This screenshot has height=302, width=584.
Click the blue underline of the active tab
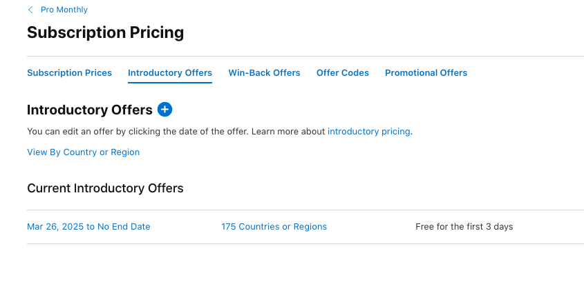(x=170, y=83)
